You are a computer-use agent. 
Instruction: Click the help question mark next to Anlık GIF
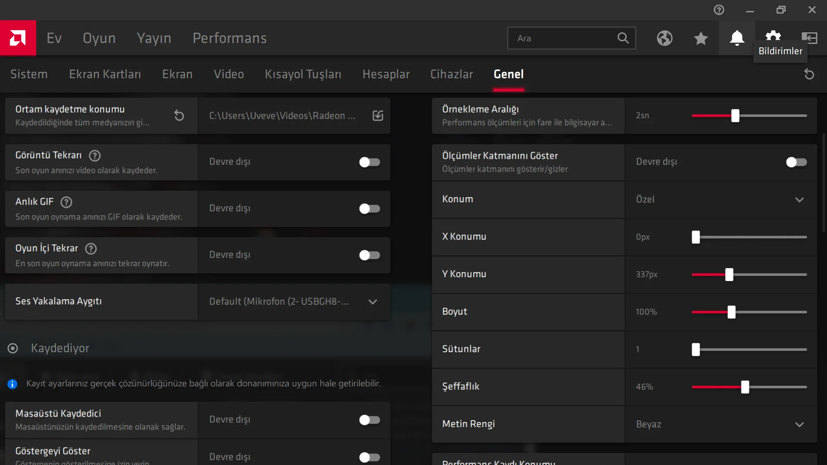pos(65,202)
